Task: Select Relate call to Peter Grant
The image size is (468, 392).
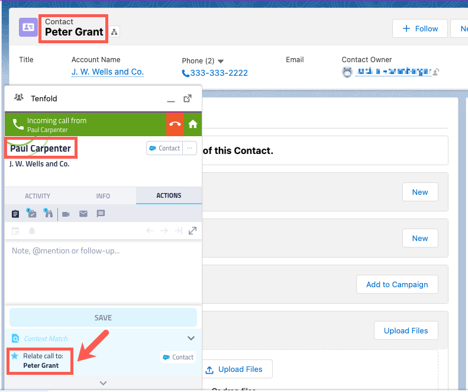Action: click(x=41, y=361)
